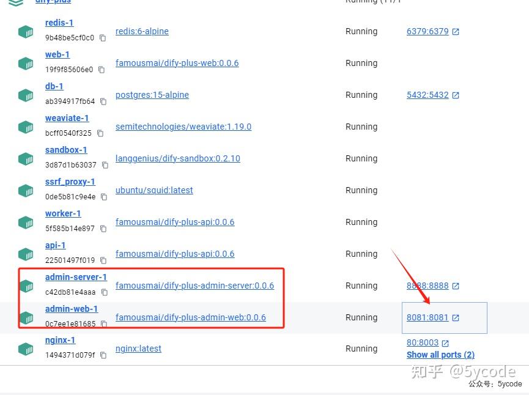Copy container ID 9b48be5cf0c0 of redis-1
529x395 pixels.
tap(103, 38)
